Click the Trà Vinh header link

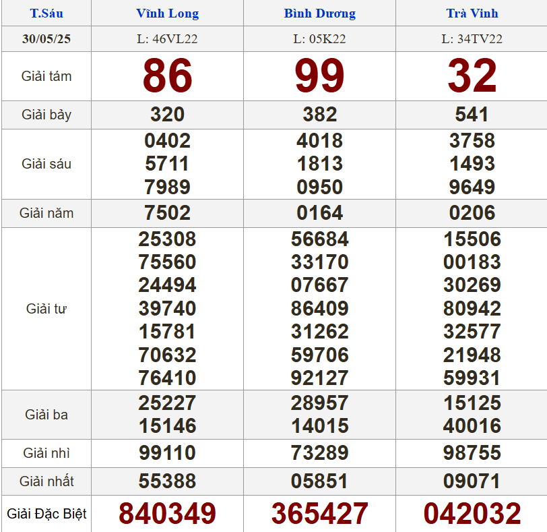click(472, 13)
